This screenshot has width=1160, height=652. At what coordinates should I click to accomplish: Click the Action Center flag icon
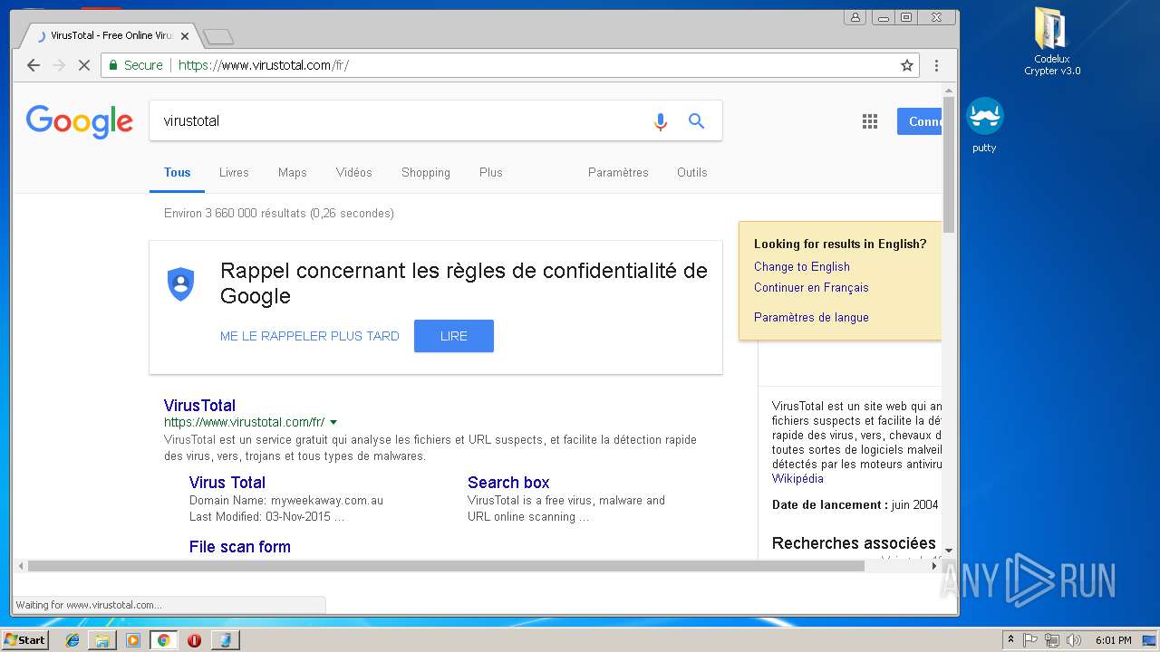(x=1030, y=640)
